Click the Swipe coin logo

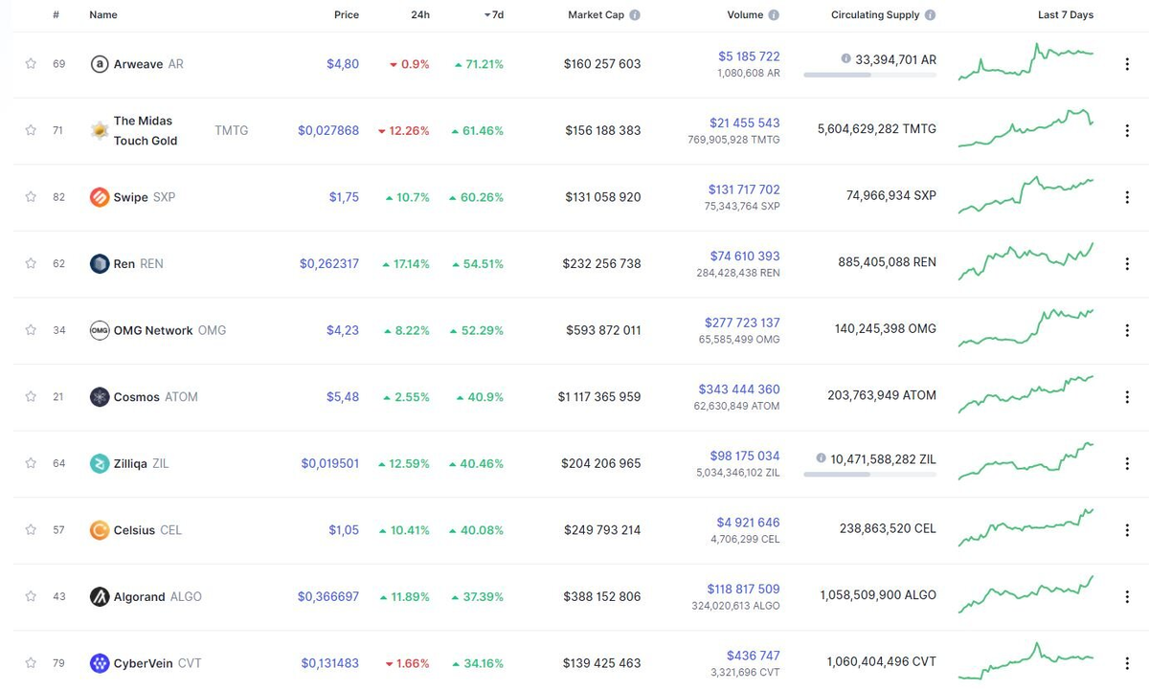click(100, 197)
